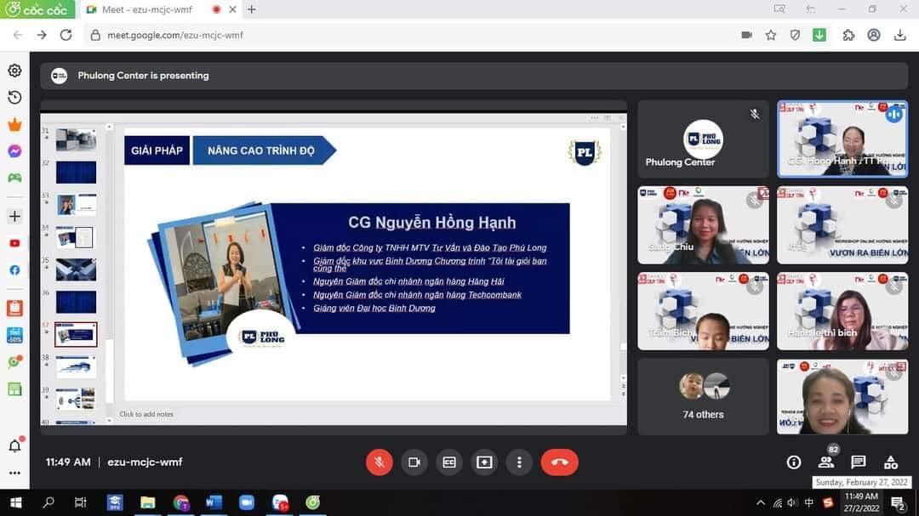Open the extensions puzzle icon
Image resolution: width=919 pixels, height=516 pixels.
(848, 35)
